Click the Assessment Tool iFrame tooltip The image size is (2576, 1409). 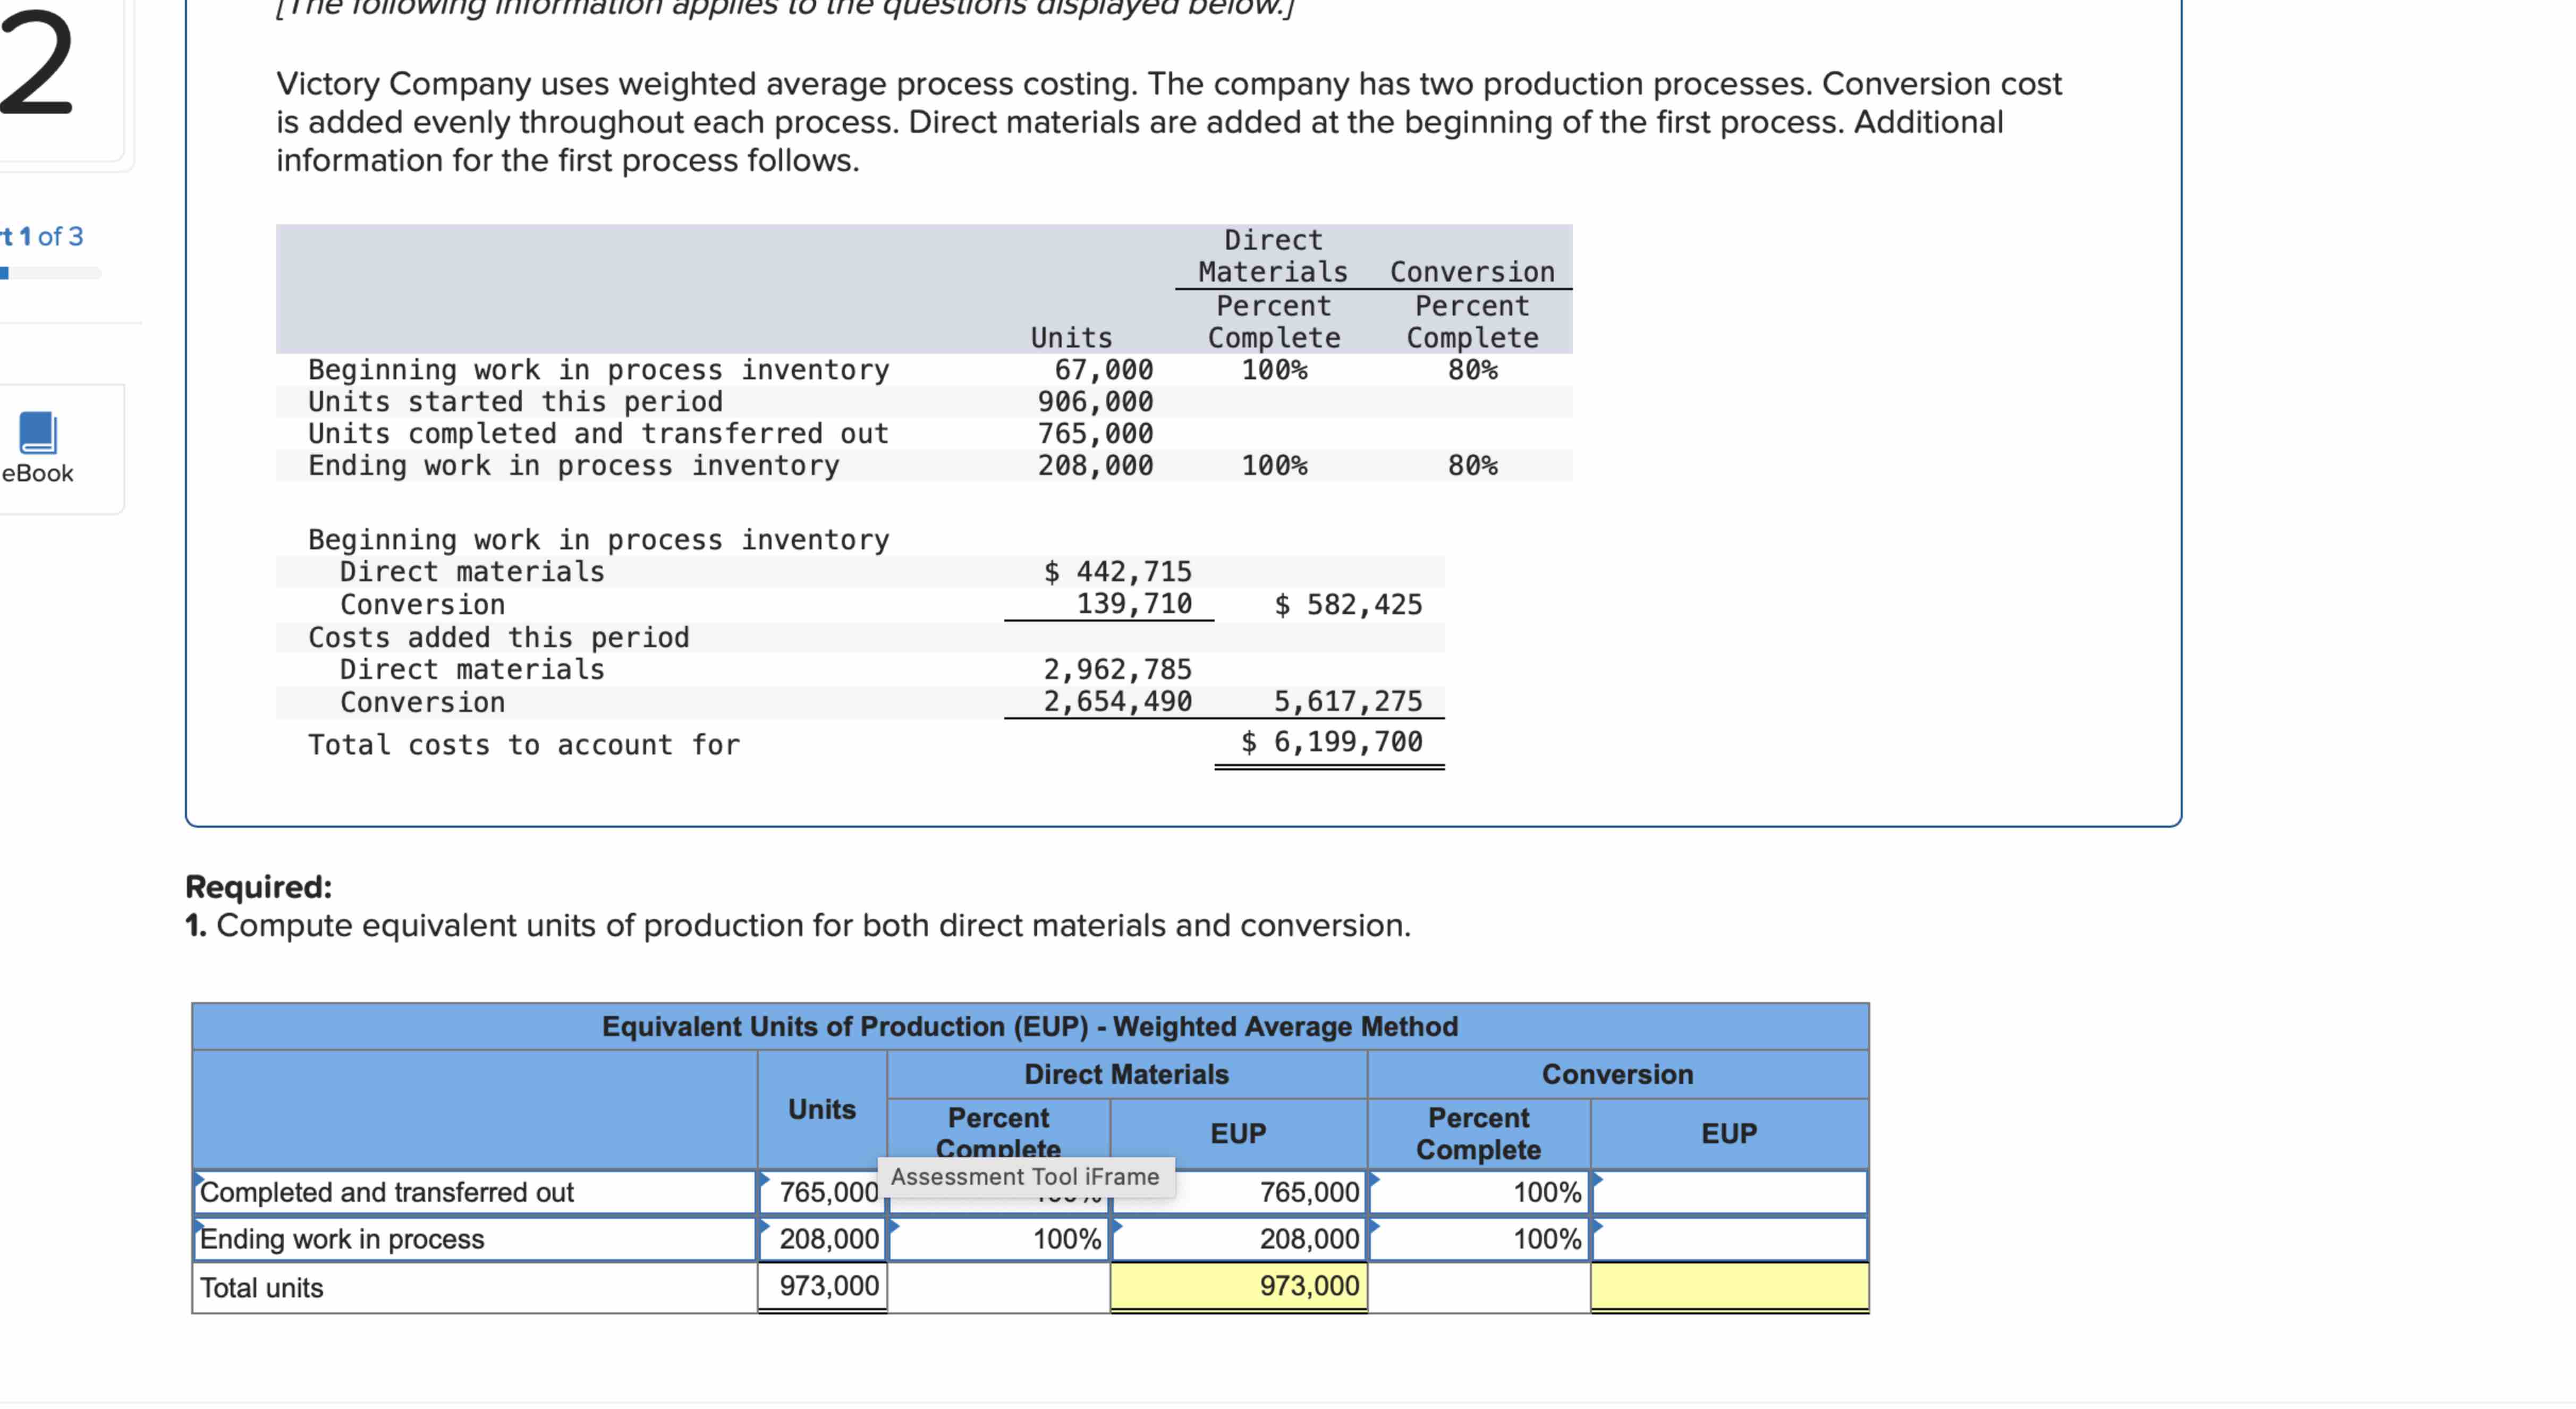click(1025, 1177)
